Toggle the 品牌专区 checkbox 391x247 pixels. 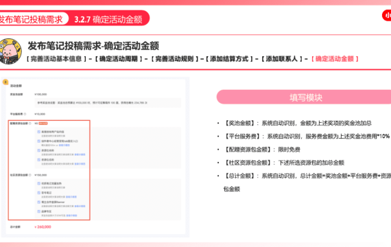coord(39,211)
